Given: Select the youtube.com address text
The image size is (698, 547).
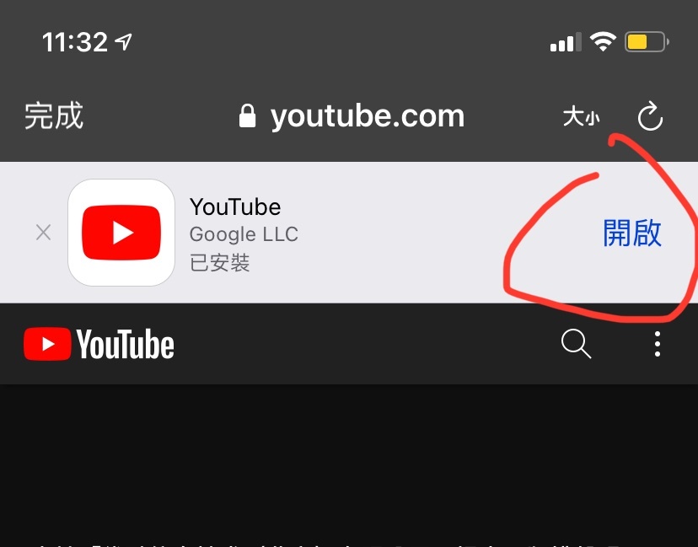Looking at the screenshot, I should pyautogui.click(x=368, y=116).
